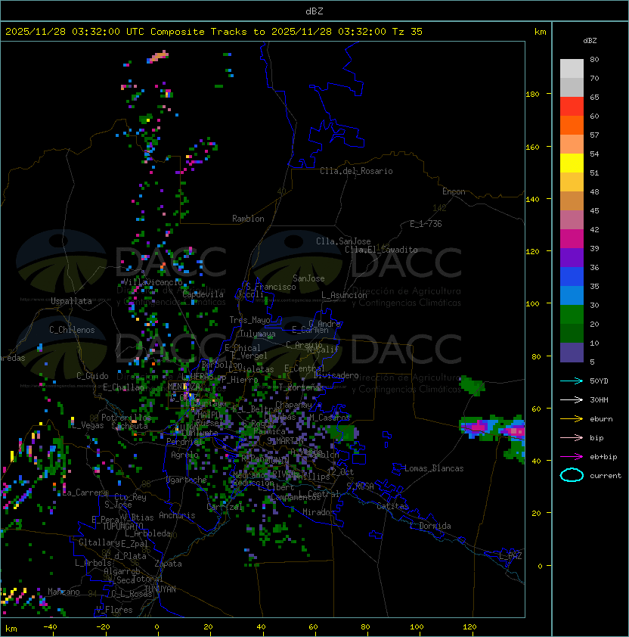Choose the gold 48-51 dBZ swatch

coord(572,182)
